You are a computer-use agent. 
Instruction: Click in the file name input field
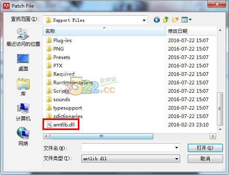128,148
